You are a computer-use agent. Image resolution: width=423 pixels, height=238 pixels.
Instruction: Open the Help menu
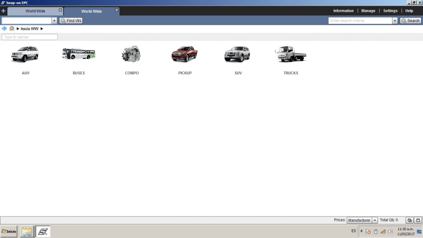click(x=409, y=11)
